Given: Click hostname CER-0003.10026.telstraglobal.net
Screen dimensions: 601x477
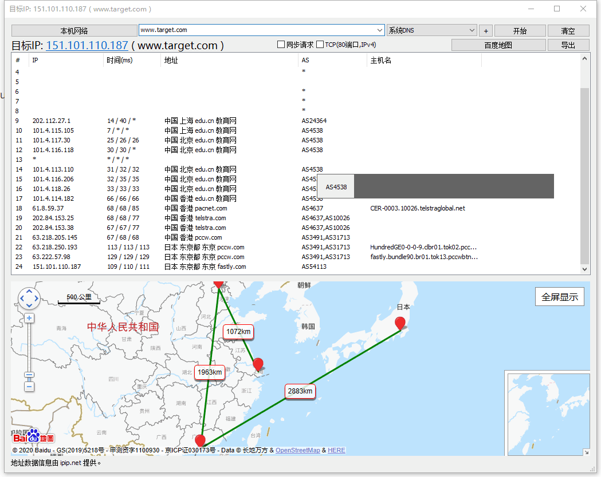Looking at the screenshot, I should [418, 208].
